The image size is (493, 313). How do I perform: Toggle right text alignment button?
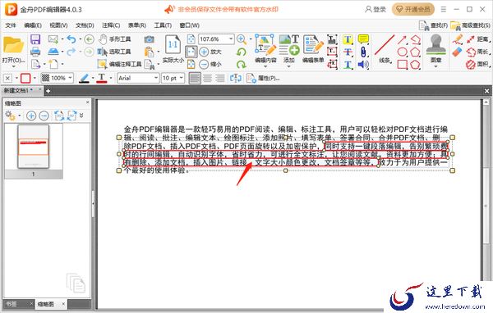219,78
